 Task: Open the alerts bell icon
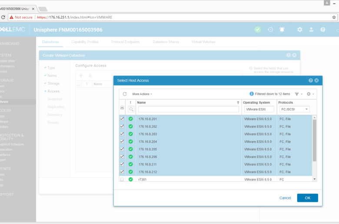282,30
